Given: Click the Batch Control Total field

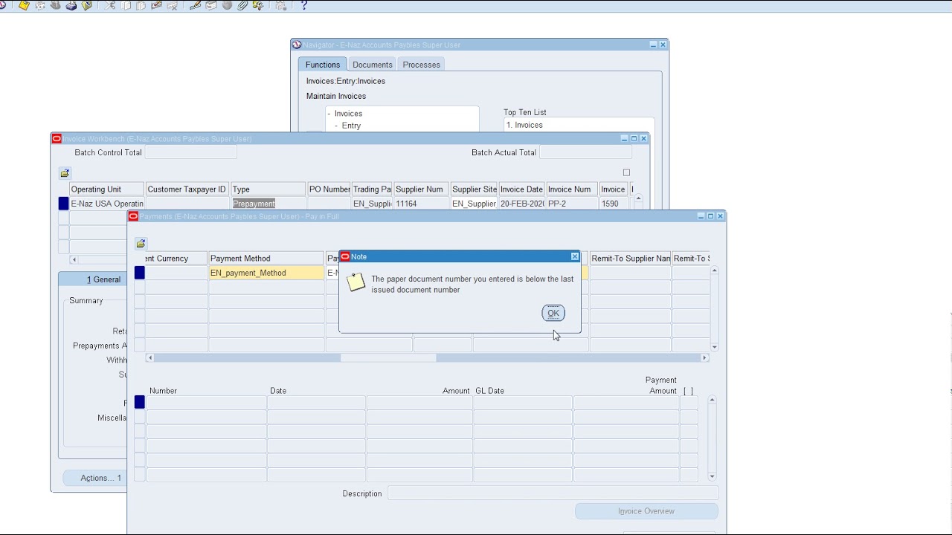Looking at the screenshot, I should click(x=190, y=152).
